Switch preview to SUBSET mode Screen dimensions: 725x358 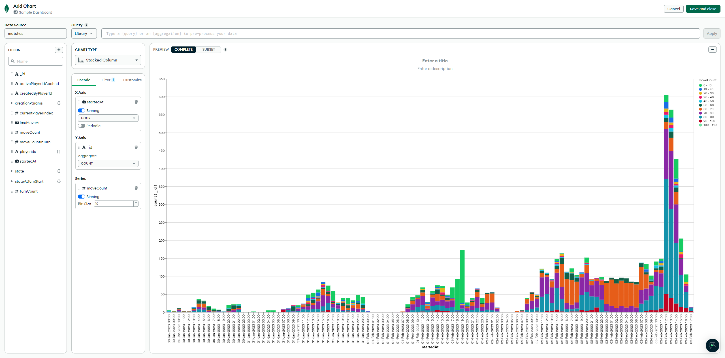tap(208, 50)
